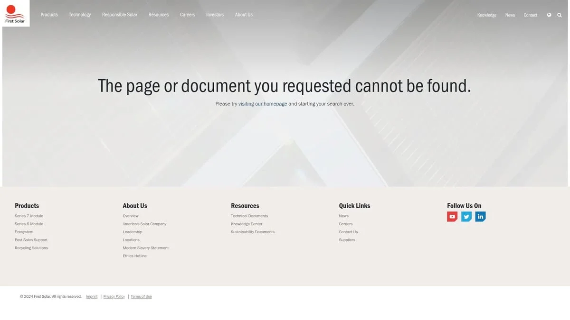Open Series 6 Module footer link
Image resolution: width=570 pixels, height=320 pixels.
point(29,224)
